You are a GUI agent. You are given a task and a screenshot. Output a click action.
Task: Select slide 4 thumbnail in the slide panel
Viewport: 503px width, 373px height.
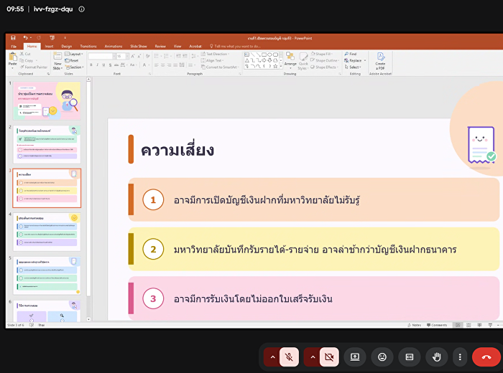click(47, 232)
